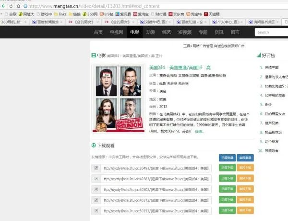Open the 天猫精 bookmark

[212, 14]
